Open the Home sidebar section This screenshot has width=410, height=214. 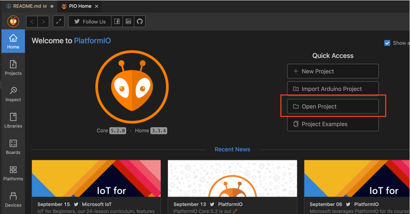(x=13, y=41)
